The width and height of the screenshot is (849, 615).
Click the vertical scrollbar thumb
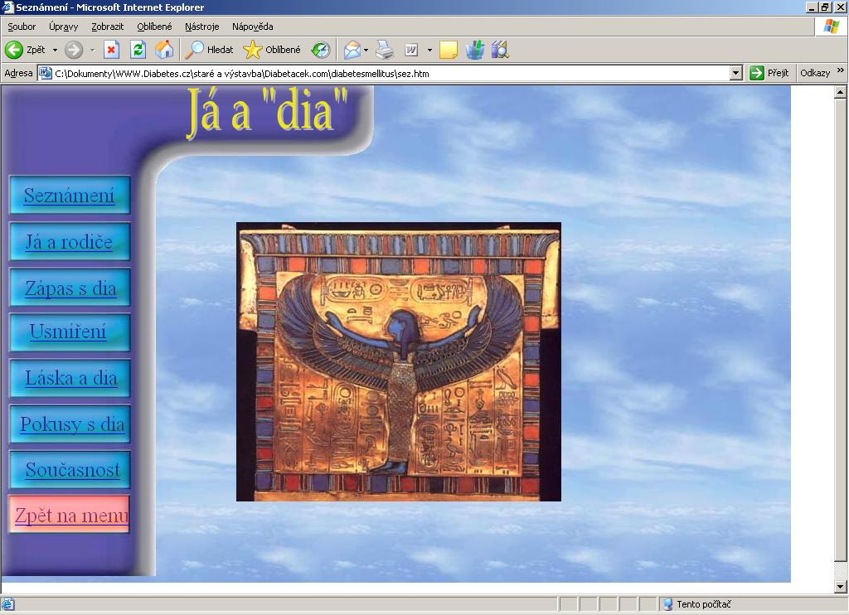(841, 330)
